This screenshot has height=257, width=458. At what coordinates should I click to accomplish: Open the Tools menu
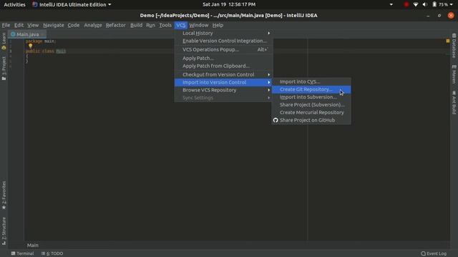click(x=165, y=25)
